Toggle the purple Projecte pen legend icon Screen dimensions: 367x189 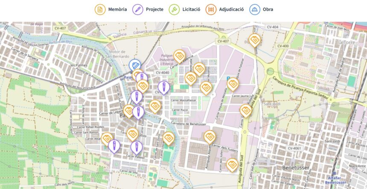coord(138,9)
